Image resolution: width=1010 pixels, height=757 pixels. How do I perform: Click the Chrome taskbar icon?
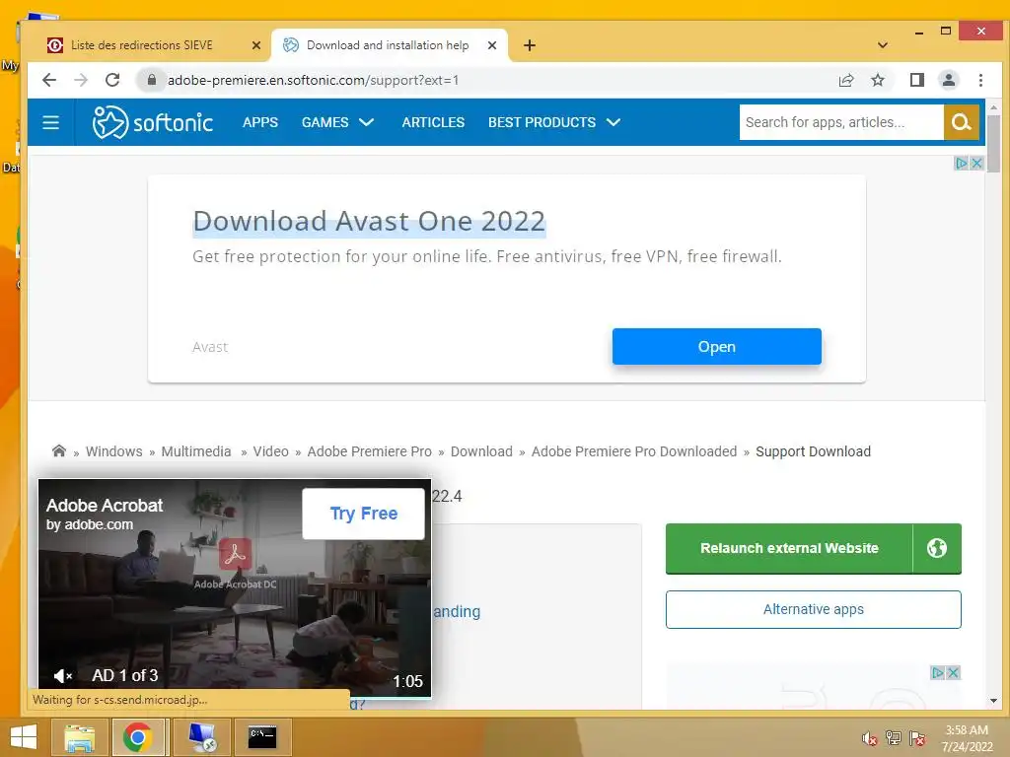pyautogui.click(x=137, y=737)
